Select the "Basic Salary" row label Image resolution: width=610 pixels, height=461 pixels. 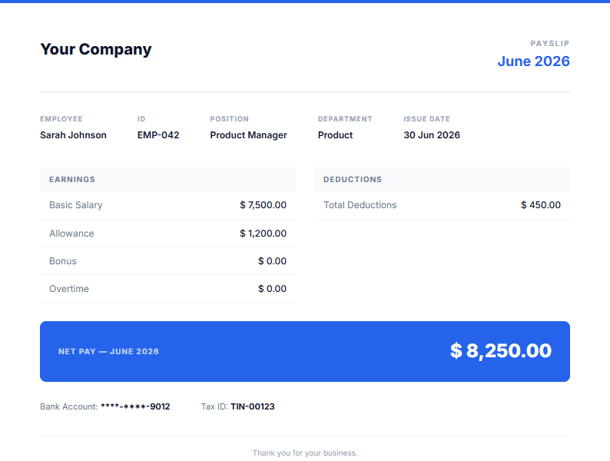(76, 205)
